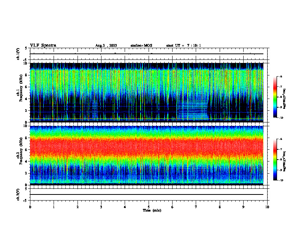Click the "4" tick on ch.1 frequency axis
This screenshot has width=301, height=232.
26,99
